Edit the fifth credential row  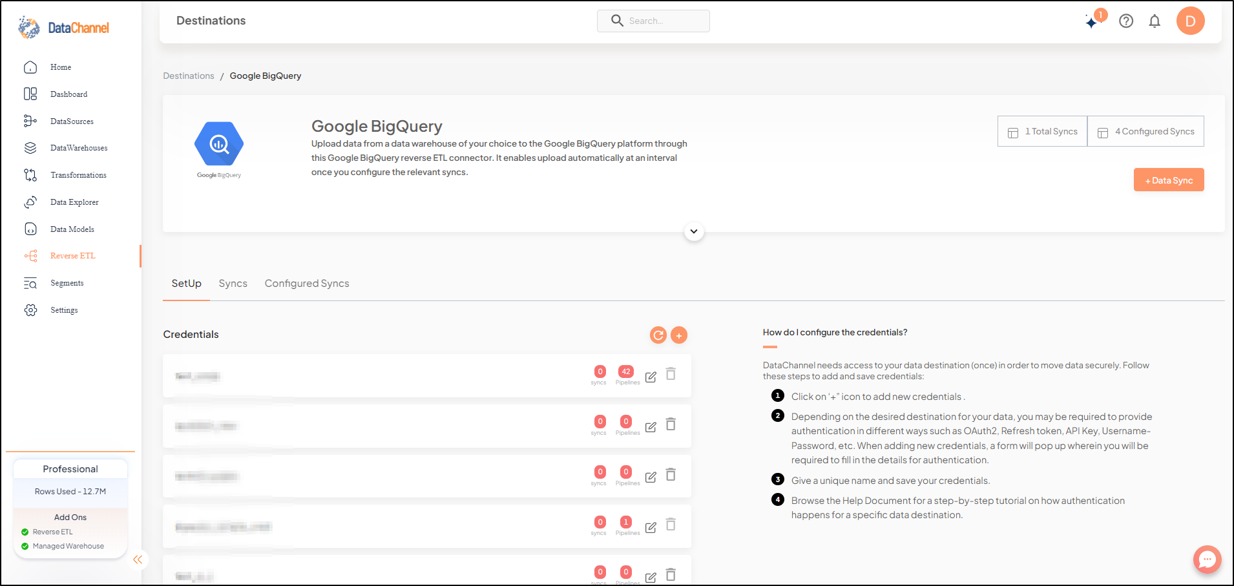[651, 577]
